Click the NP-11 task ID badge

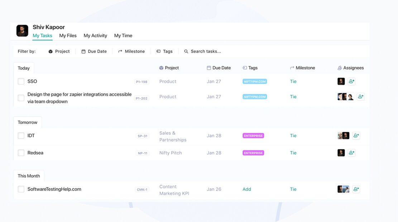tap(143, 153)
